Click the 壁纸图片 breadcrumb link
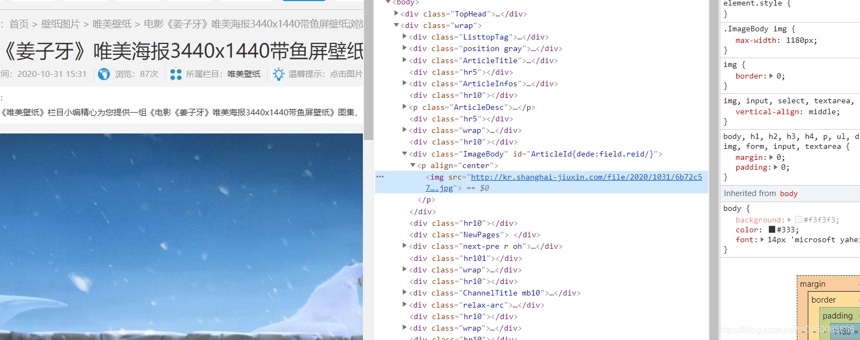The width and height of the screenshot is (860, 340). click(x=60, y=24)
